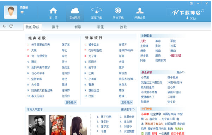Open the 历史下载 history clock icon
This screenshot has width=212, height=135.
click(x=118, y=11)
